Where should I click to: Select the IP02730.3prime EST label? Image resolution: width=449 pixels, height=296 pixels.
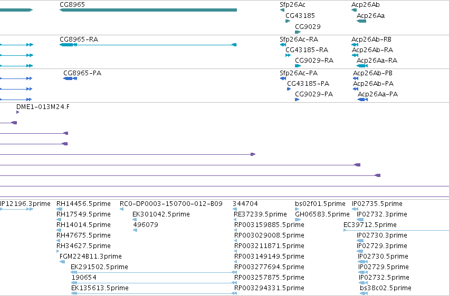pyautogui.click(x=381, y=235)
